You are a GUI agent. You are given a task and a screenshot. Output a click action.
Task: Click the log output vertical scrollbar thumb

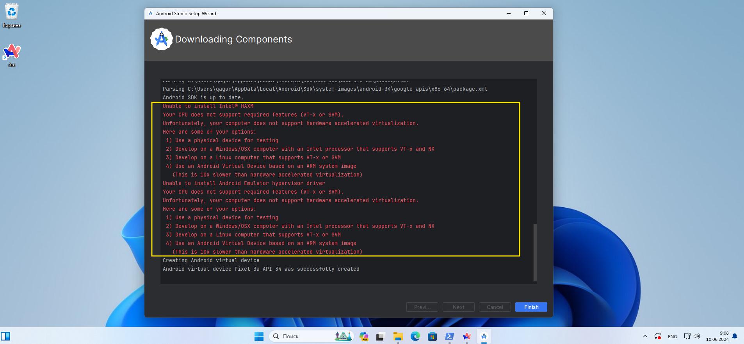[535, 252]
